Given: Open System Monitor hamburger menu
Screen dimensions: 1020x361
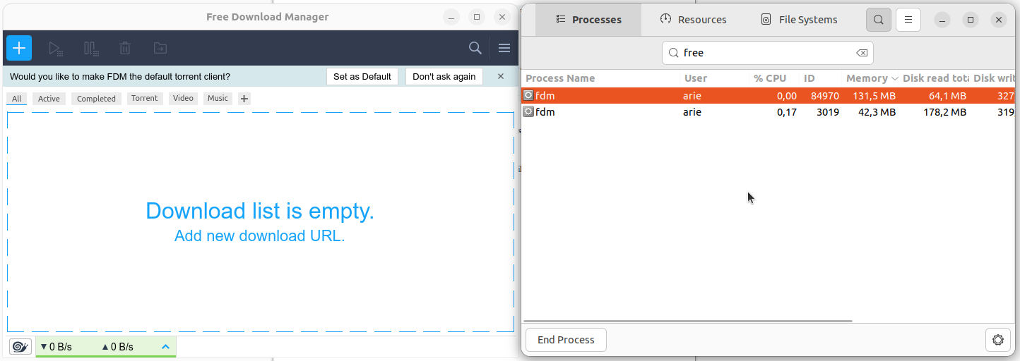Looking at the screenshot, I should pyautogui.click(x=908, y=20).
